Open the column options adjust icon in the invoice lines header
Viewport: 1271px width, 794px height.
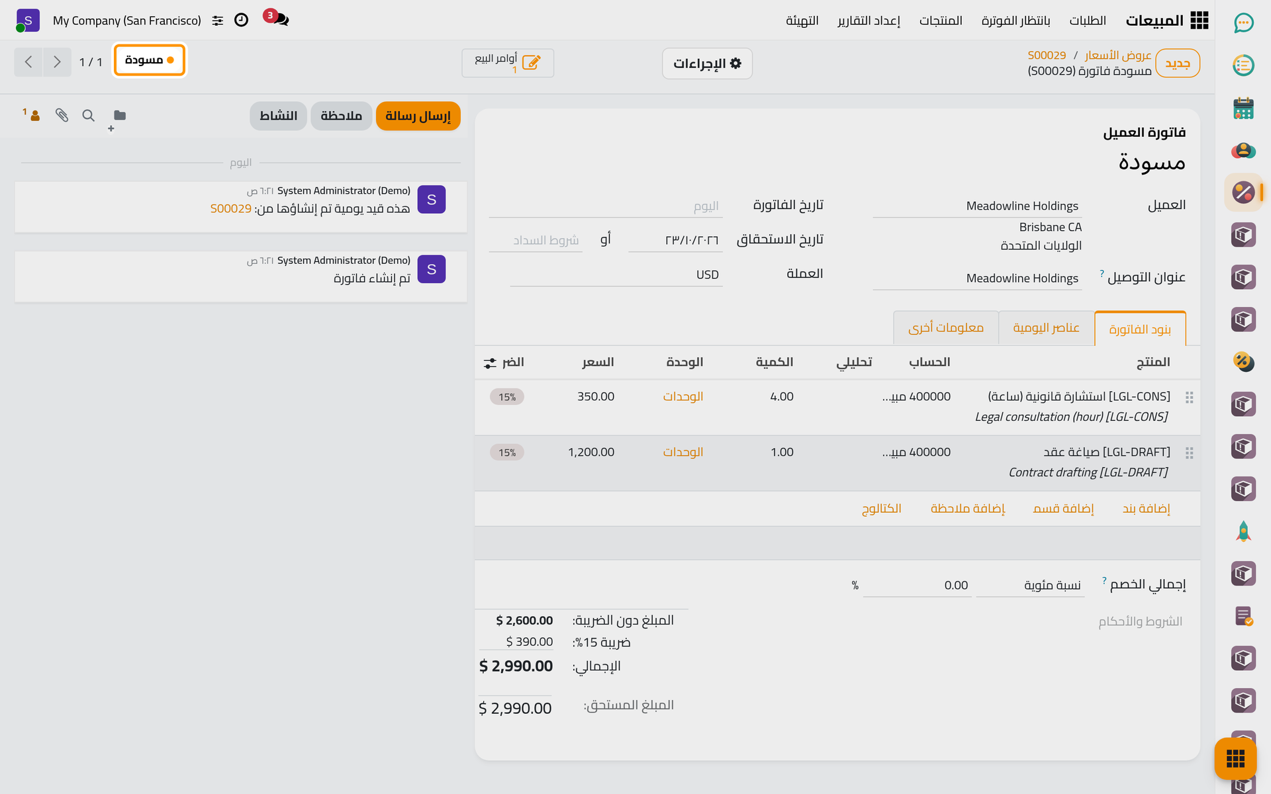coord(490,363)
